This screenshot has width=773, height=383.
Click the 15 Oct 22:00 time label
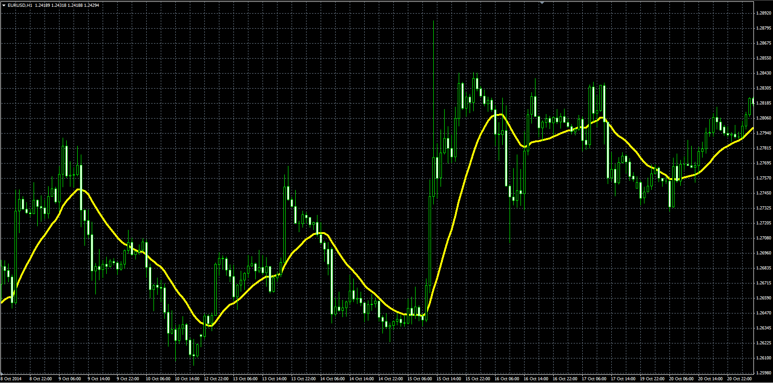pos(478,379)
